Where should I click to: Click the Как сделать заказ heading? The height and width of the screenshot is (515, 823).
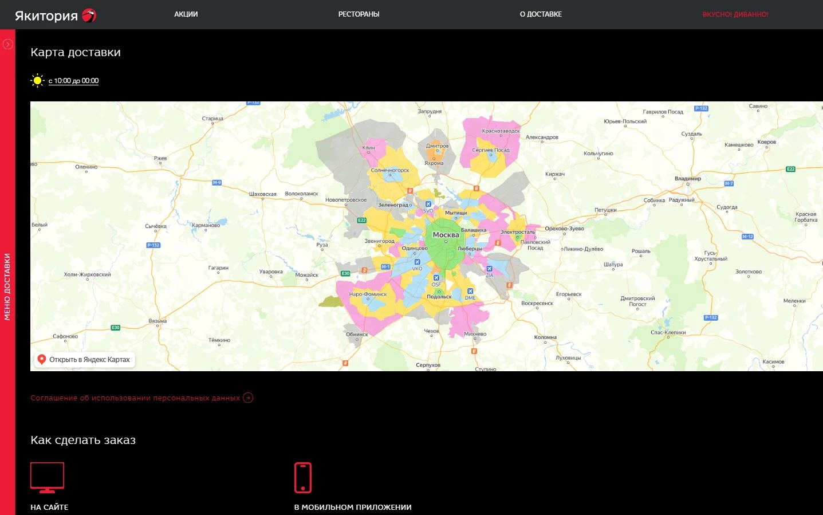coord(83,440)
